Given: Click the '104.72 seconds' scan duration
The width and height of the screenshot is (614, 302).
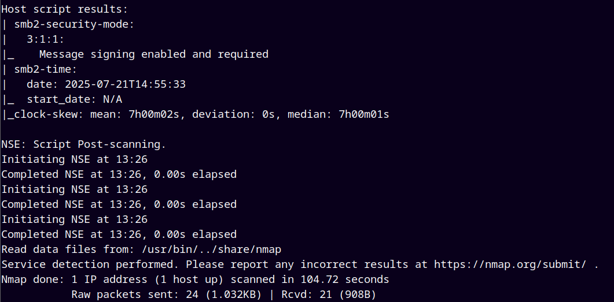Looking at the screenshot, I should pos(344,279).
